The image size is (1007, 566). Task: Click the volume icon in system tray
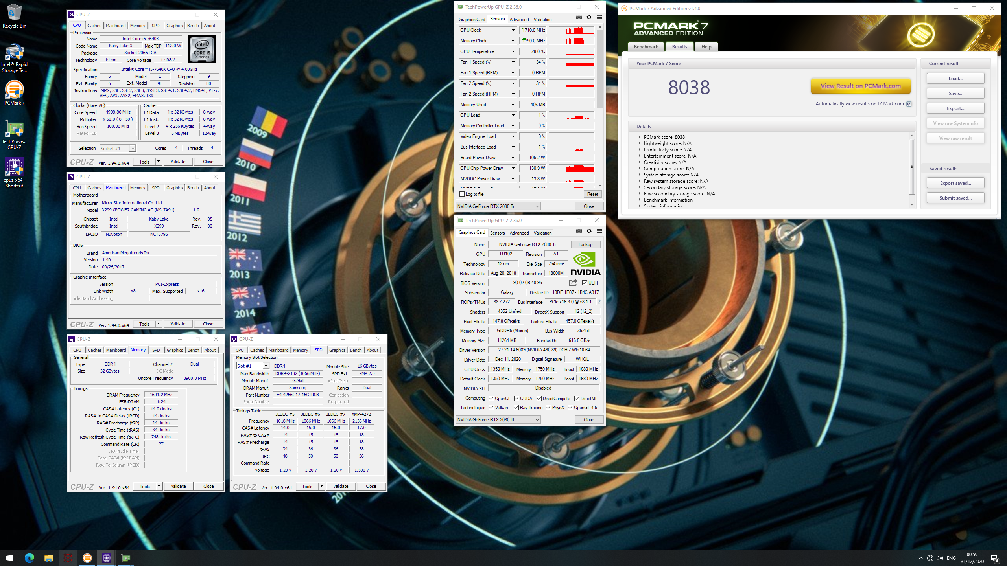[940, 558]
